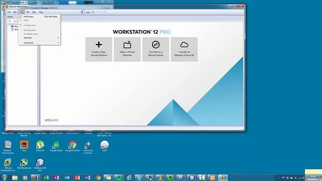This screenshot has width=322, height=181.
Task: Launch Excel from the taskbar
Action: tap(46, 177)
